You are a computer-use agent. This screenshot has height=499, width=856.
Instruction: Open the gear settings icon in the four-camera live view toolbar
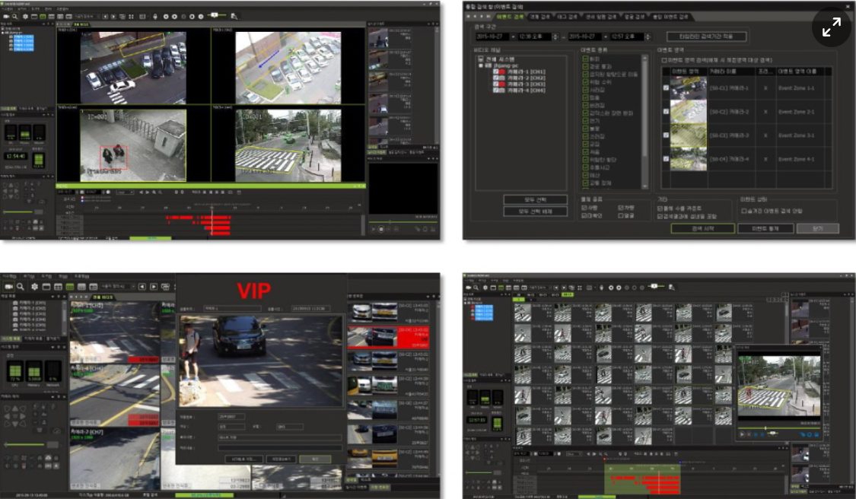click(x=24, y=17)
